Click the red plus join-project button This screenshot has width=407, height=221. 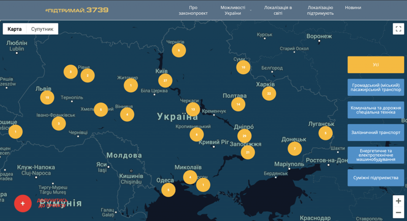[x=23, y=203]
